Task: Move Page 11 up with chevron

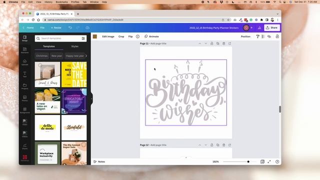Action: point(199,43)
